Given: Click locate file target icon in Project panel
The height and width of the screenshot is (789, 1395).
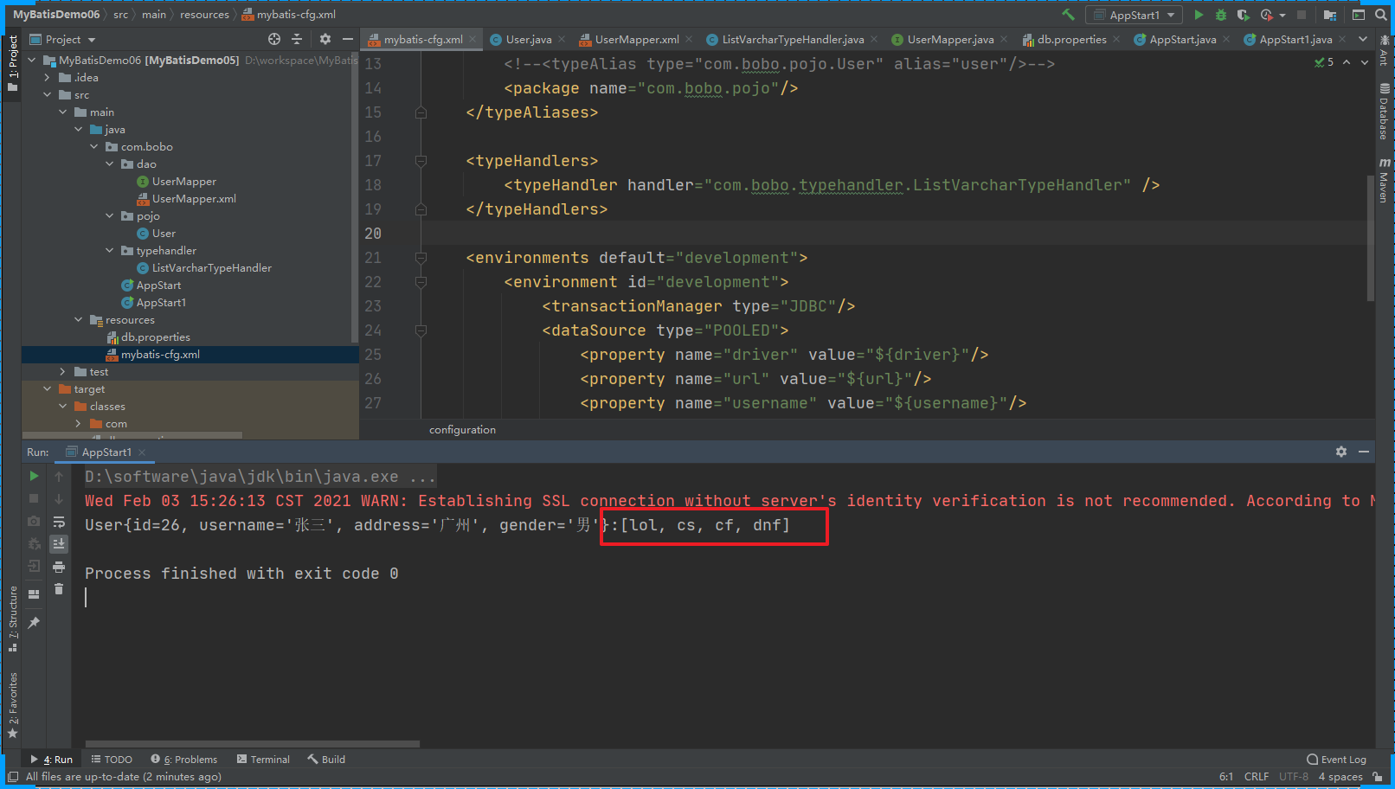Looking at the screenshot, I should 274,39.
